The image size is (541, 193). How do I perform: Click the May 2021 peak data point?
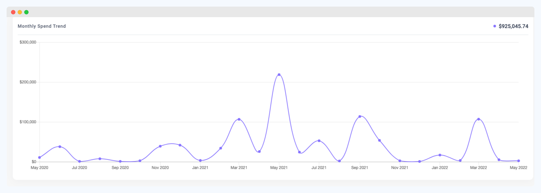279,75
